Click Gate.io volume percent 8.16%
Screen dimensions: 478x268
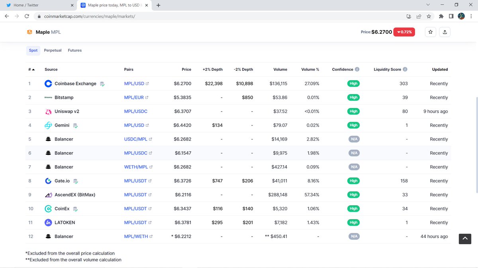(313, 181)
